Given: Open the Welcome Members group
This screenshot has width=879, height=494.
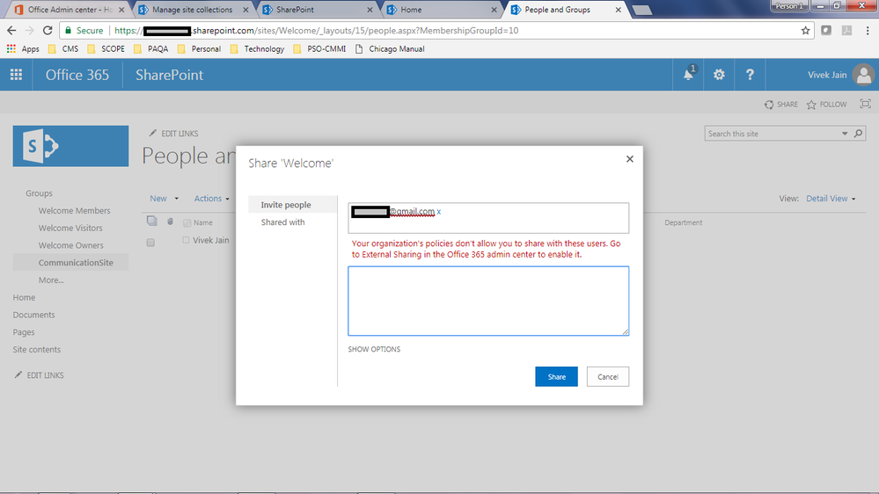Looking at the screenshot, I should (x=75, y=211).
